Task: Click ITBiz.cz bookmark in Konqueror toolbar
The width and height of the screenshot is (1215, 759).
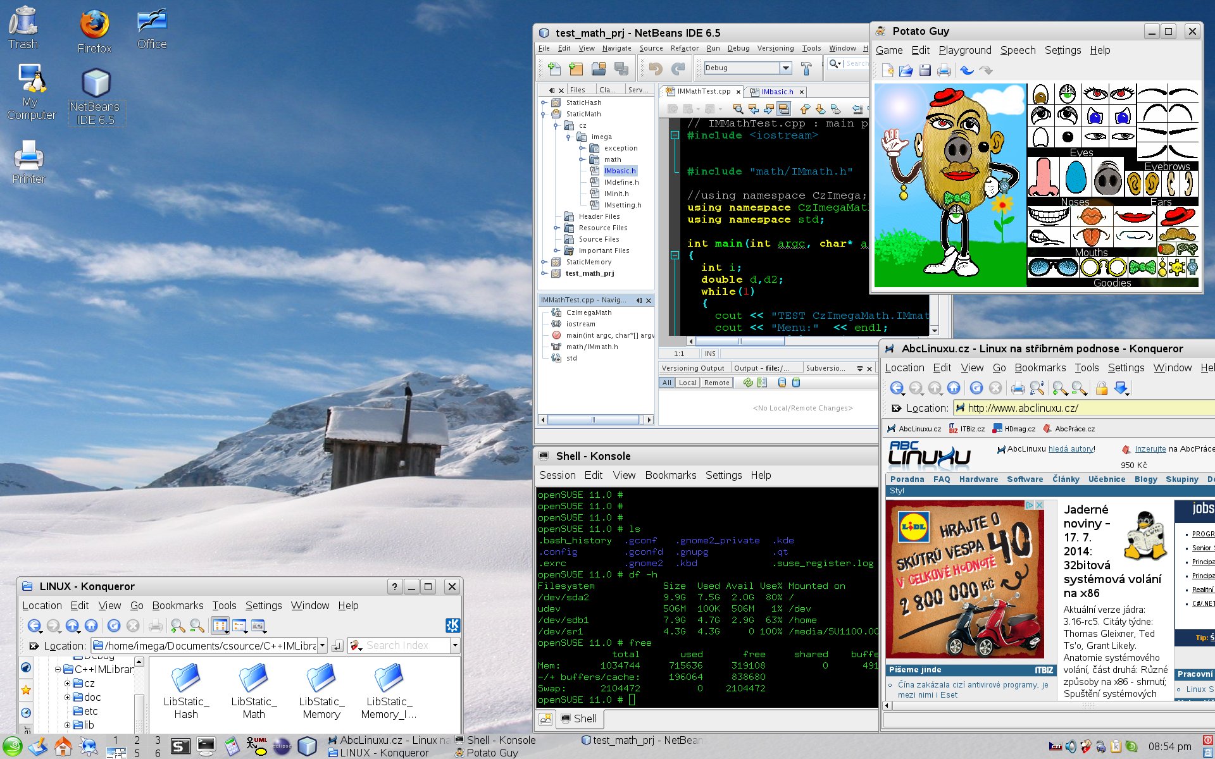Action: (x=966, y=429)
